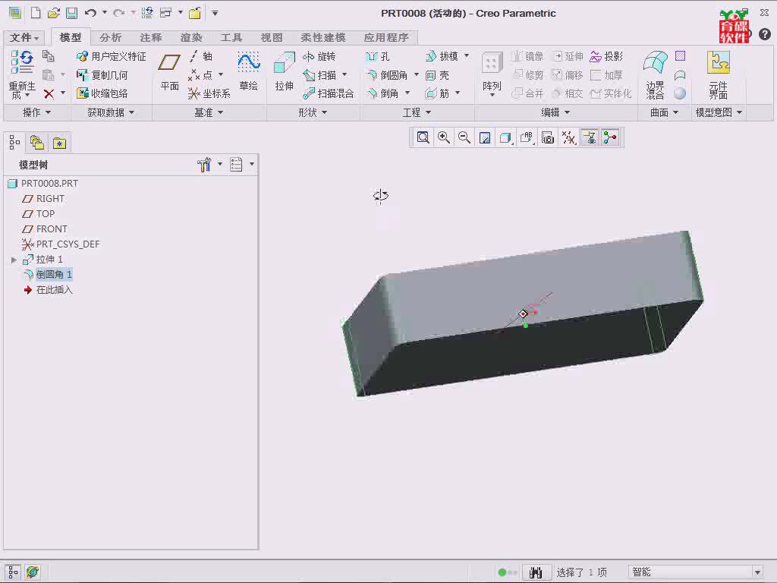
Task: Open the 文件 (File) menu
Action: (x=24, y=37)
